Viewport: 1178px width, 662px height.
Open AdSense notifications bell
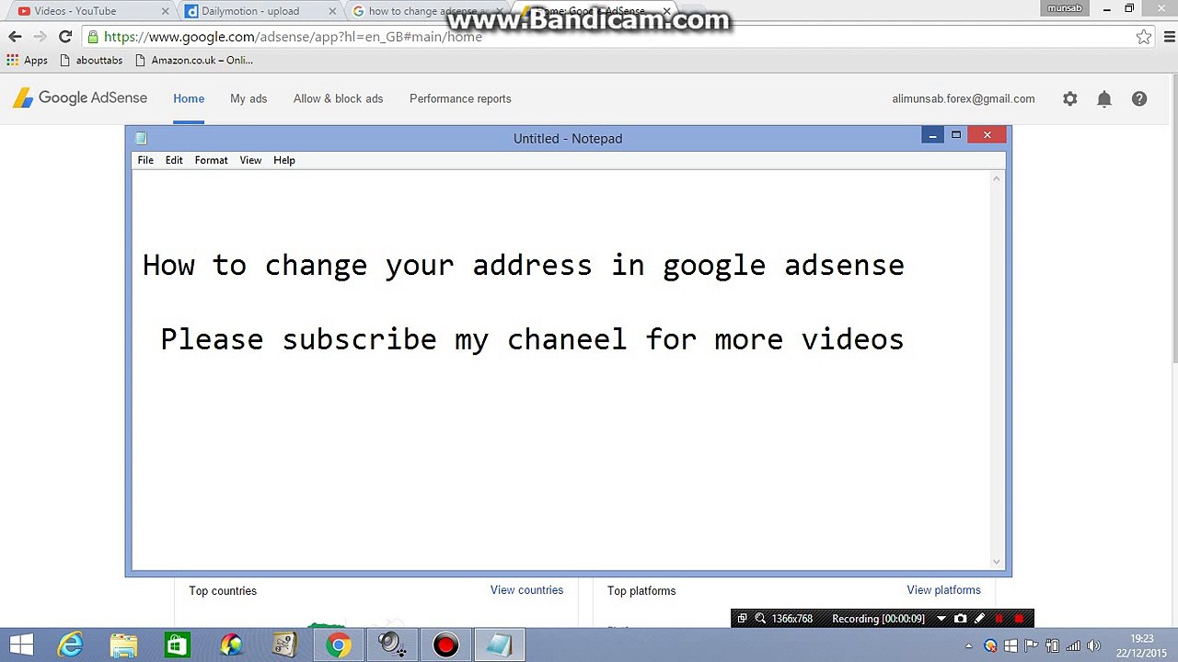pos(1104,98)
